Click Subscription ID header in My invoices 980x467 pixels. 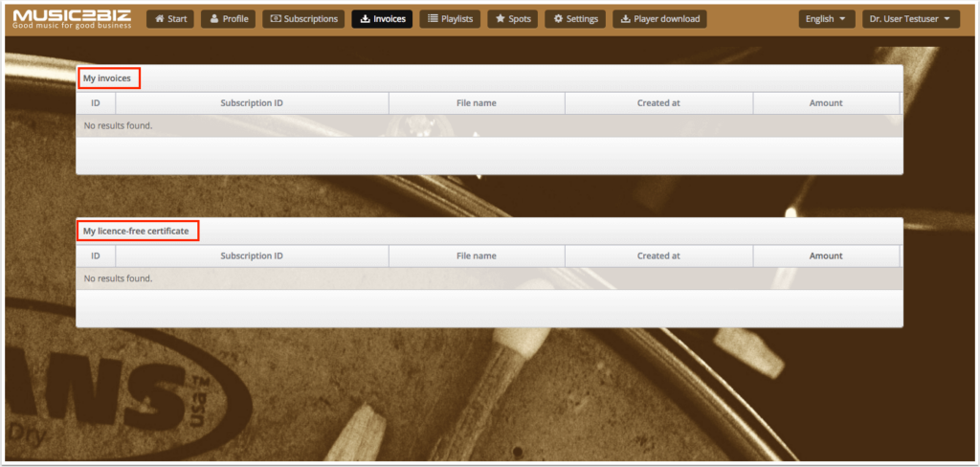(252, 103)
